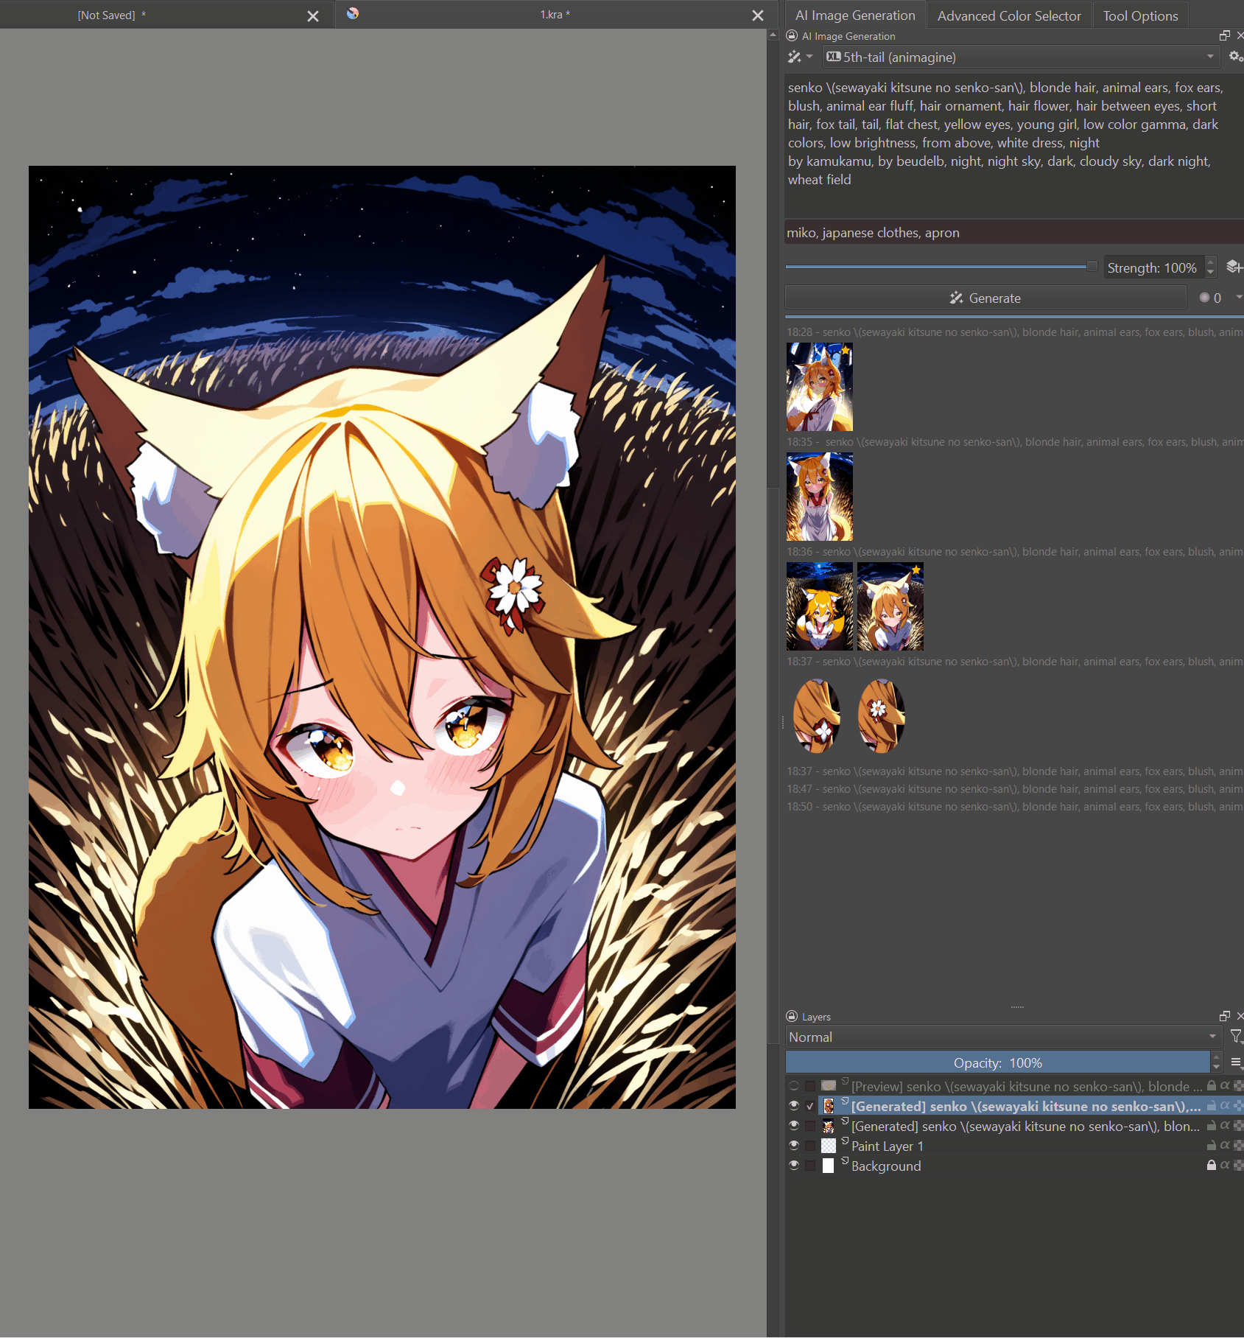1244x1338 pixels.
Task: Toggle alpha inheritance on the Preview layer
Action: (1225, 1085)
